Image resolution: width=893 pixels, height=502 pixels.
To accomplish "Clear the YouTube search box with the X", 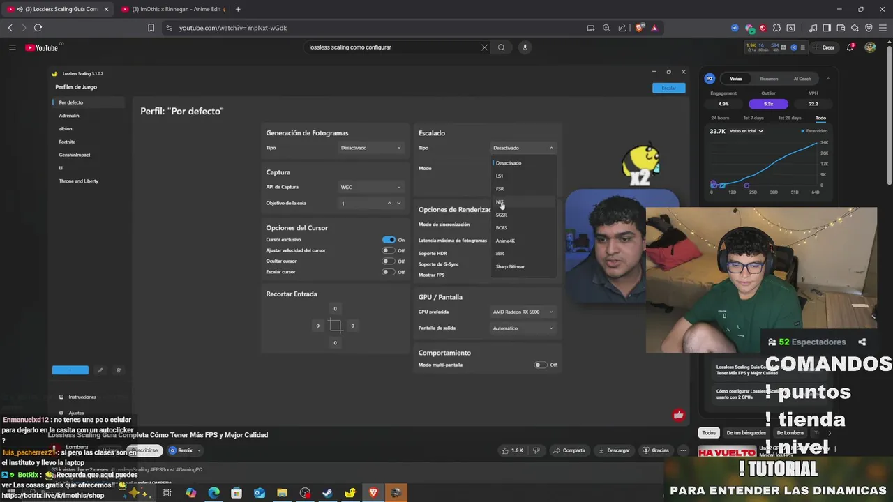I will click(x=484, y=47).
